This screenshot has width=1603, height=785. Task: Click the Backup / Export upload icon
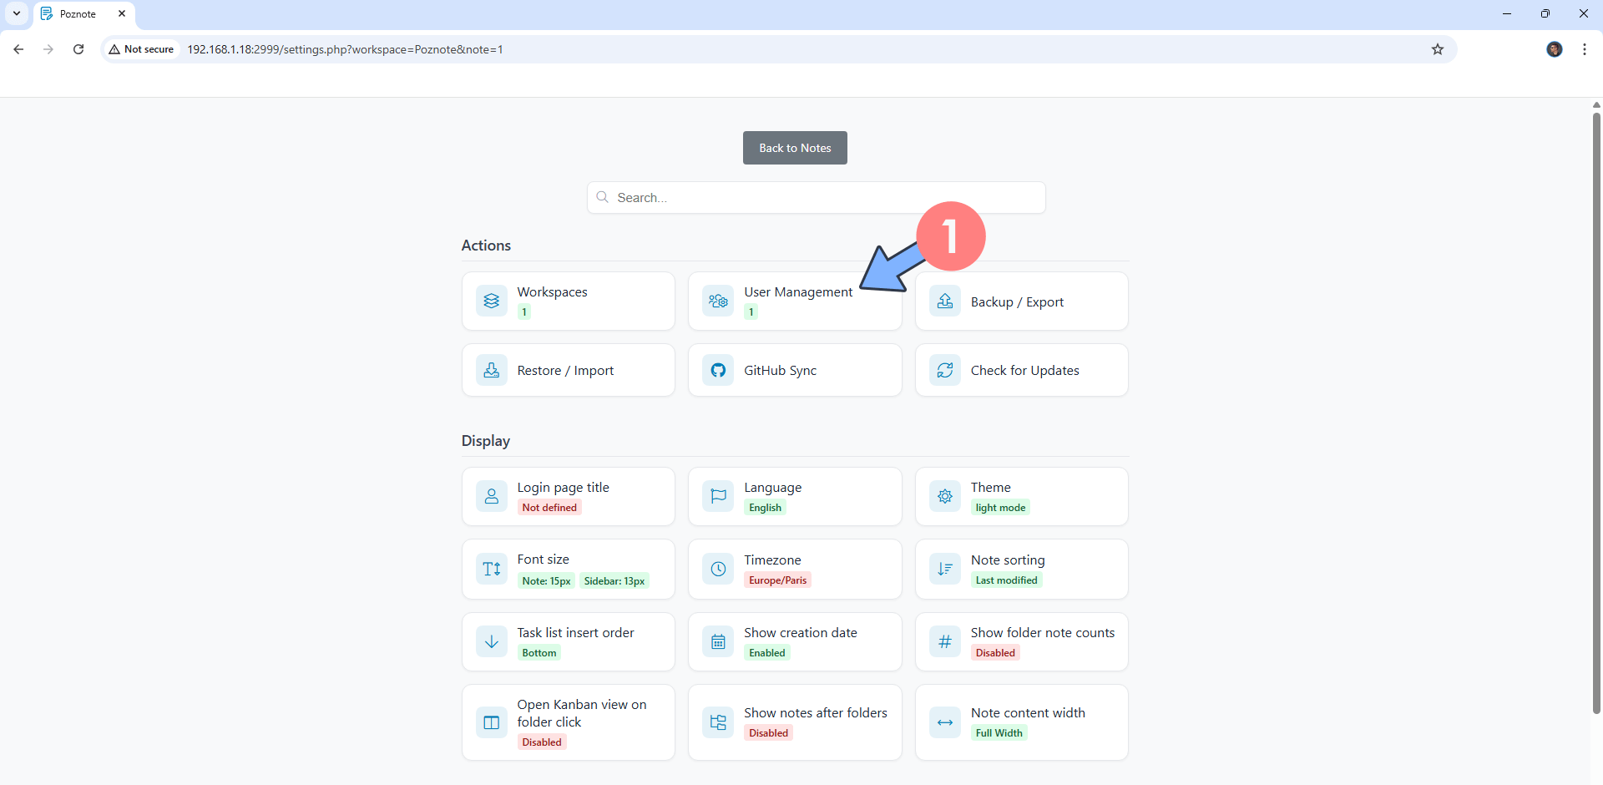[x=944, y=301]
